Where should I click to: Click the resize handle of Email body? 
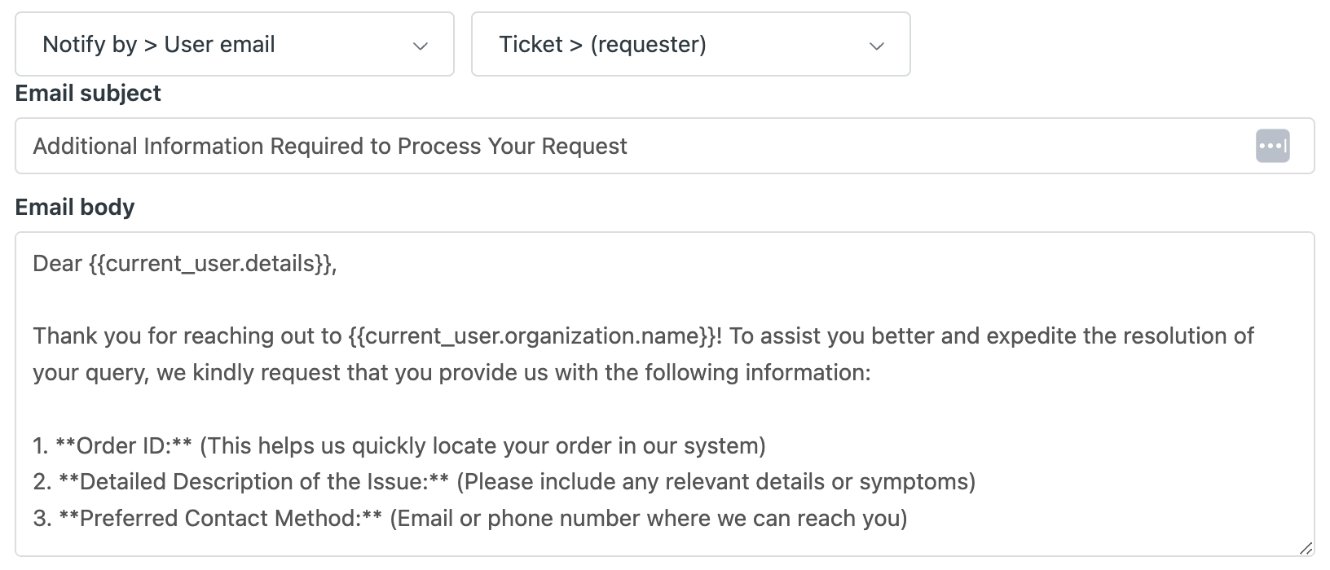pyautogui.click(x=1306, y=548)
